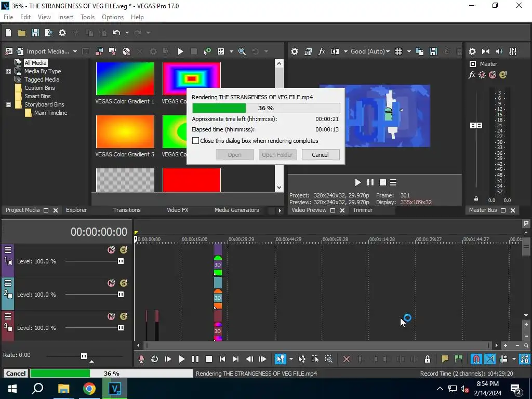Switch to Media Generators tab
Viewport: 532px width, 399px height.
pos(236,210)
